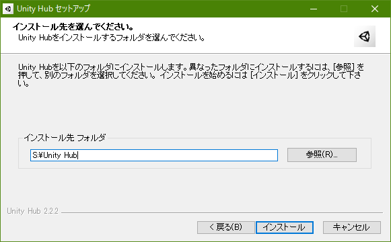This screenshot has height=242, width=391.
Task: Click the instruction paragraph about choosing a folder
Action: click(x=191, y=75)
